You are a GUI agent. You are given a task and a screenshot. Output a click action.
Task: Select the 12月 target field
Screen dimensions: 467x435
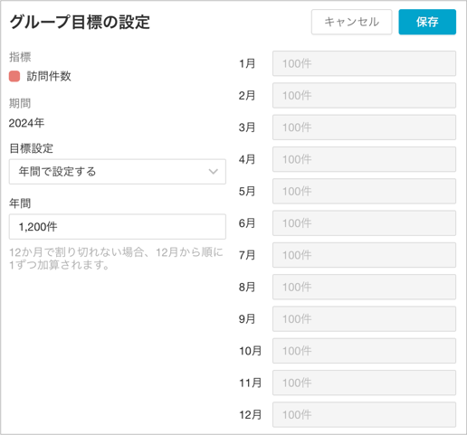364,415
